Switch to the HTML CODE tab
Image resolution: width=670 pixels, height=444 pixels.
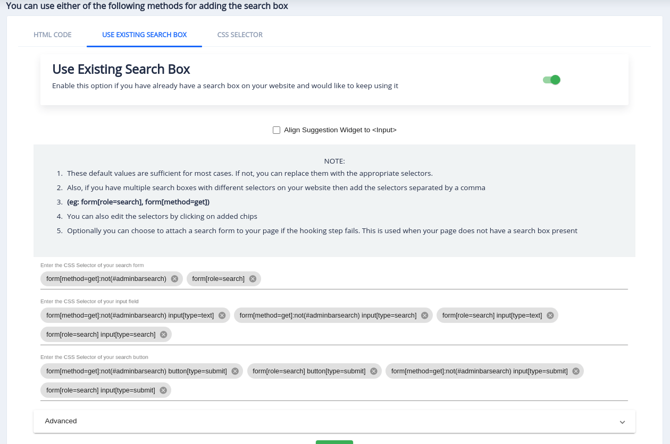click(x=52, y=35)
